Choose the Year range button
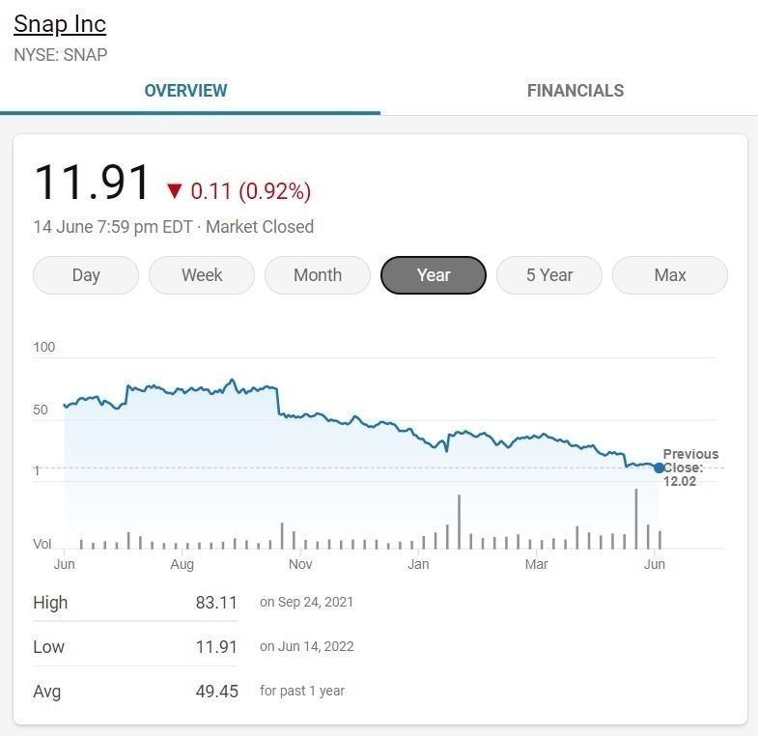Viewport: 758px width, 736px height. [434, 275]
